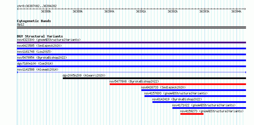Click the 36393k ruler tick label
Screen dimensions: 254x125
pos(204,11)
